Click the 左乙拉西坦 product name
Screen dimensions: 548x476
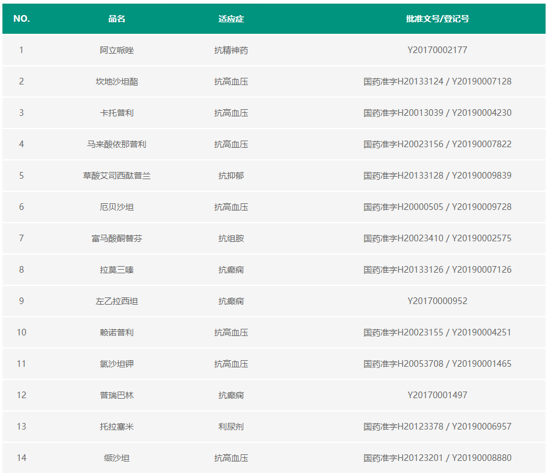coord(116,301)
